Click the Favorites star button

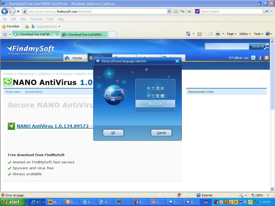(10, 27)
